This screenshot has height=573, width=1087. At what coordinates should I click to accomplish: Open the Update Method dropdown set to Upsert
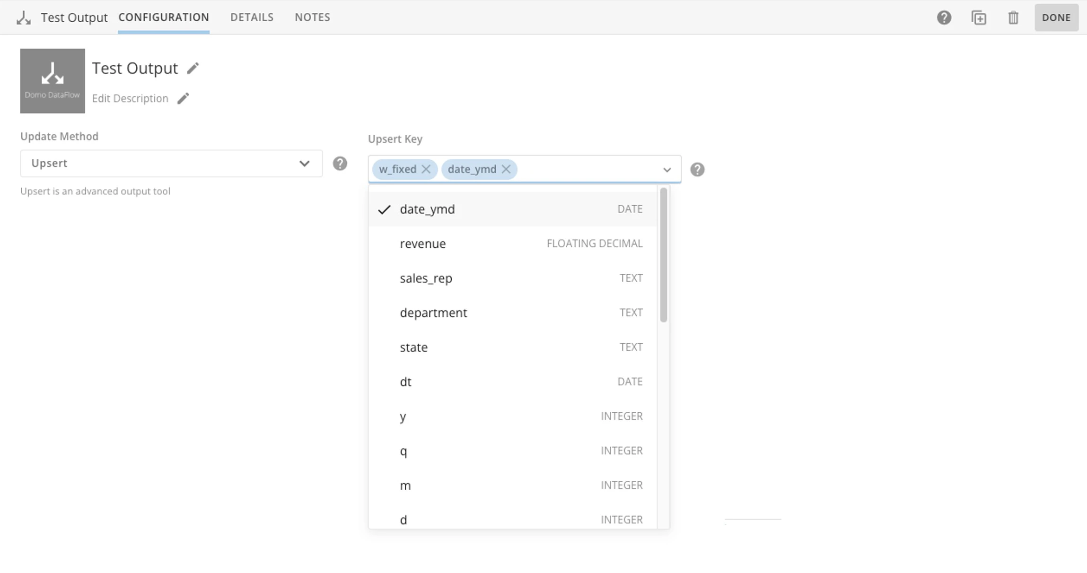(171, 164)
